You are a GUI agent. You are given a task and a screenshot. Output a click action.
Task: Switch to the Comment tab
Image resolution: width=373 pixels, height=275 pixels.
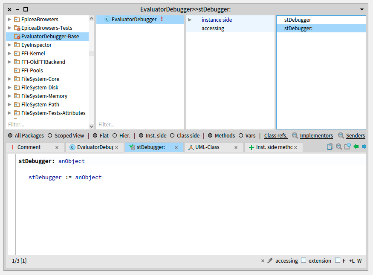pyautogui.click(x=29, y=147)
